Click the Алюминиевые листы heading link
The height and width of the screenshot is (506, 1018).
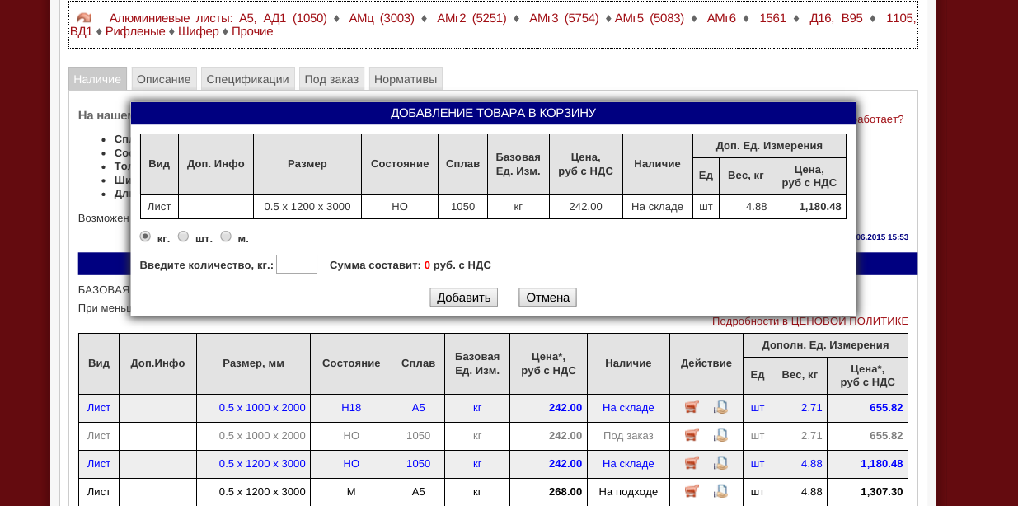click(x=171, y=18)
